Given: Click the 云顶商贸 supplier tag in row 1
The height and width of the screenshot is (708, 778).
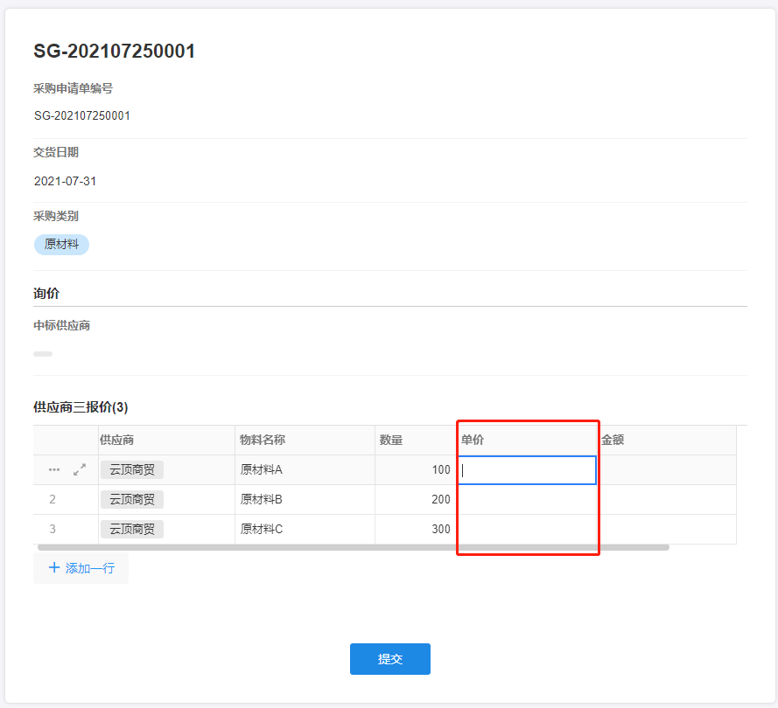Looking at the screenshot, I should (x=132, y=470).
